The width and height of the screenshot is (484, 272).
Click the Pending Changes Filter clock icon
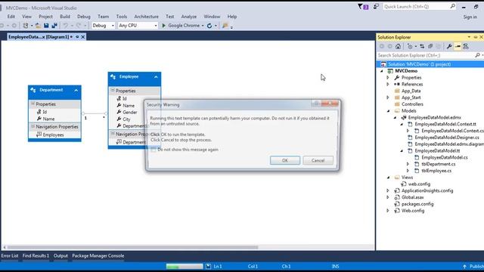pos(410,46)
